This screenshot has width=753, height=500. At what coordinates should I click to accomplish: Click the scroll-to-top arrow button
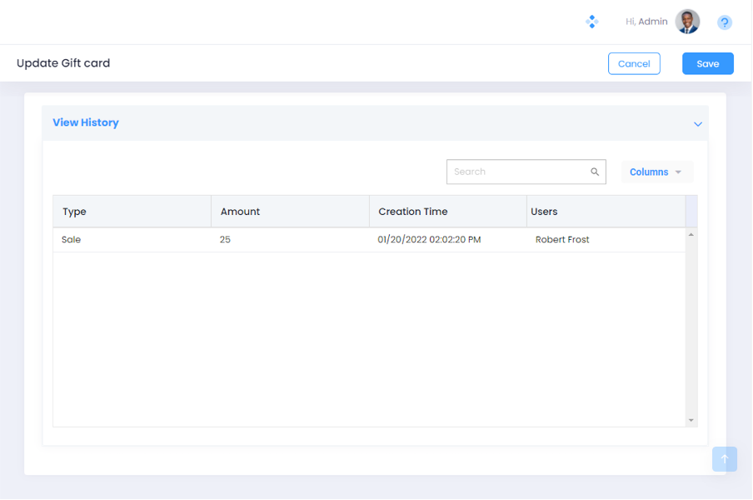pyautogui.click(x=724, y=458)
